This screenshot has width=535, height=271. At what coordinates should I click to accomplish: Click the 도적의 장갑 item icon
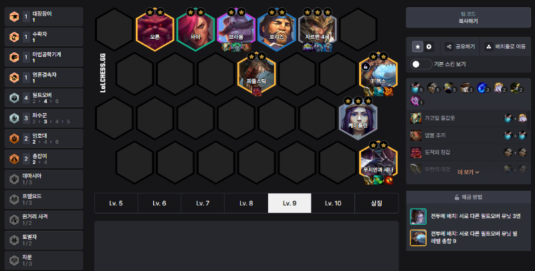pyautogui.click(x=415, y=152)
